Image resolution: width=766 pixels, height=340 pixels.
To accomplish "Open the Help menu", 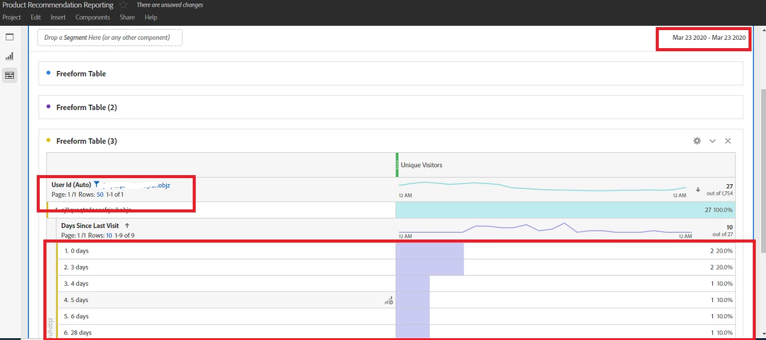I will click(x=151, y=17).
